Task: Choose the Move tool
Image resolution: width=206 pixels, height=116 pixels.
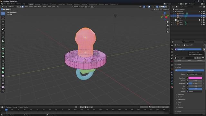Action: pos(3,22)
